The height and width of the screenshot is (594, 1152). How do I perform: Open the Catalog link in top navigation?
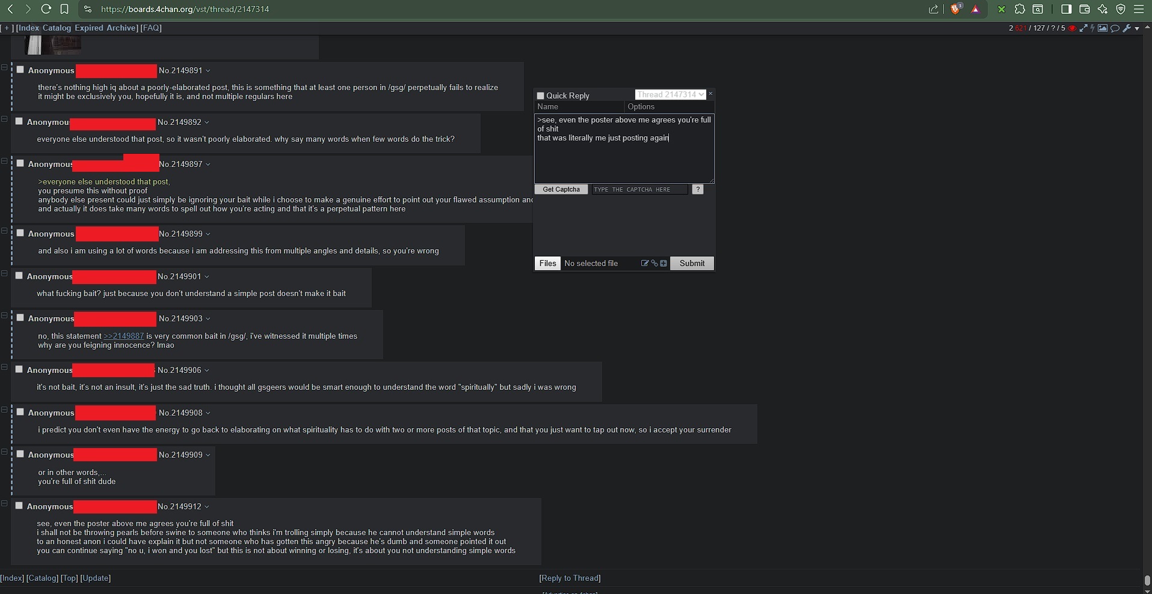[57, 28]
